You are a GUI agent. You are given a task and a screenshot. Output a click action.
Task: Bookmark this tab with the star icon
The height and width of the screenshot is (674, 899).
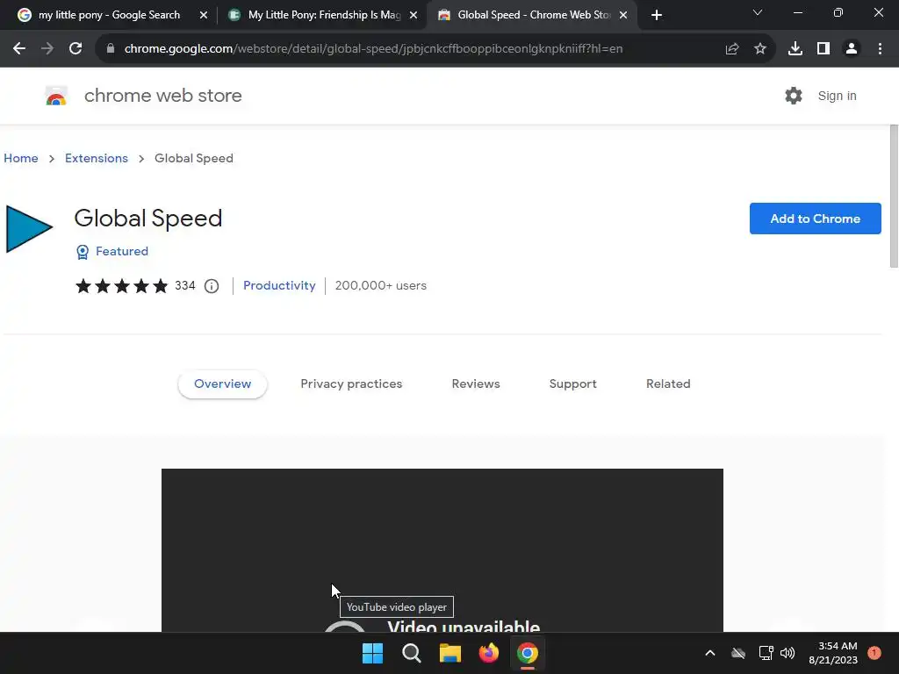[x=759, y=49]
